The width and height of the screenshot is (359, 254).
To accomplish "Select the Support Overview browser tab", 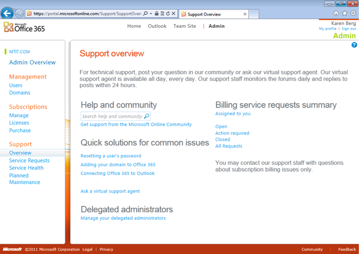I will click(213, 14).
